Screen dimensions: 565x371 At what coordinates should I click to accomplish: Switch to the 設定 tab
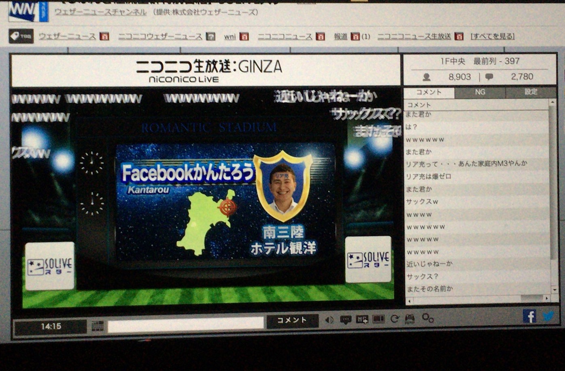coord(531,92)
